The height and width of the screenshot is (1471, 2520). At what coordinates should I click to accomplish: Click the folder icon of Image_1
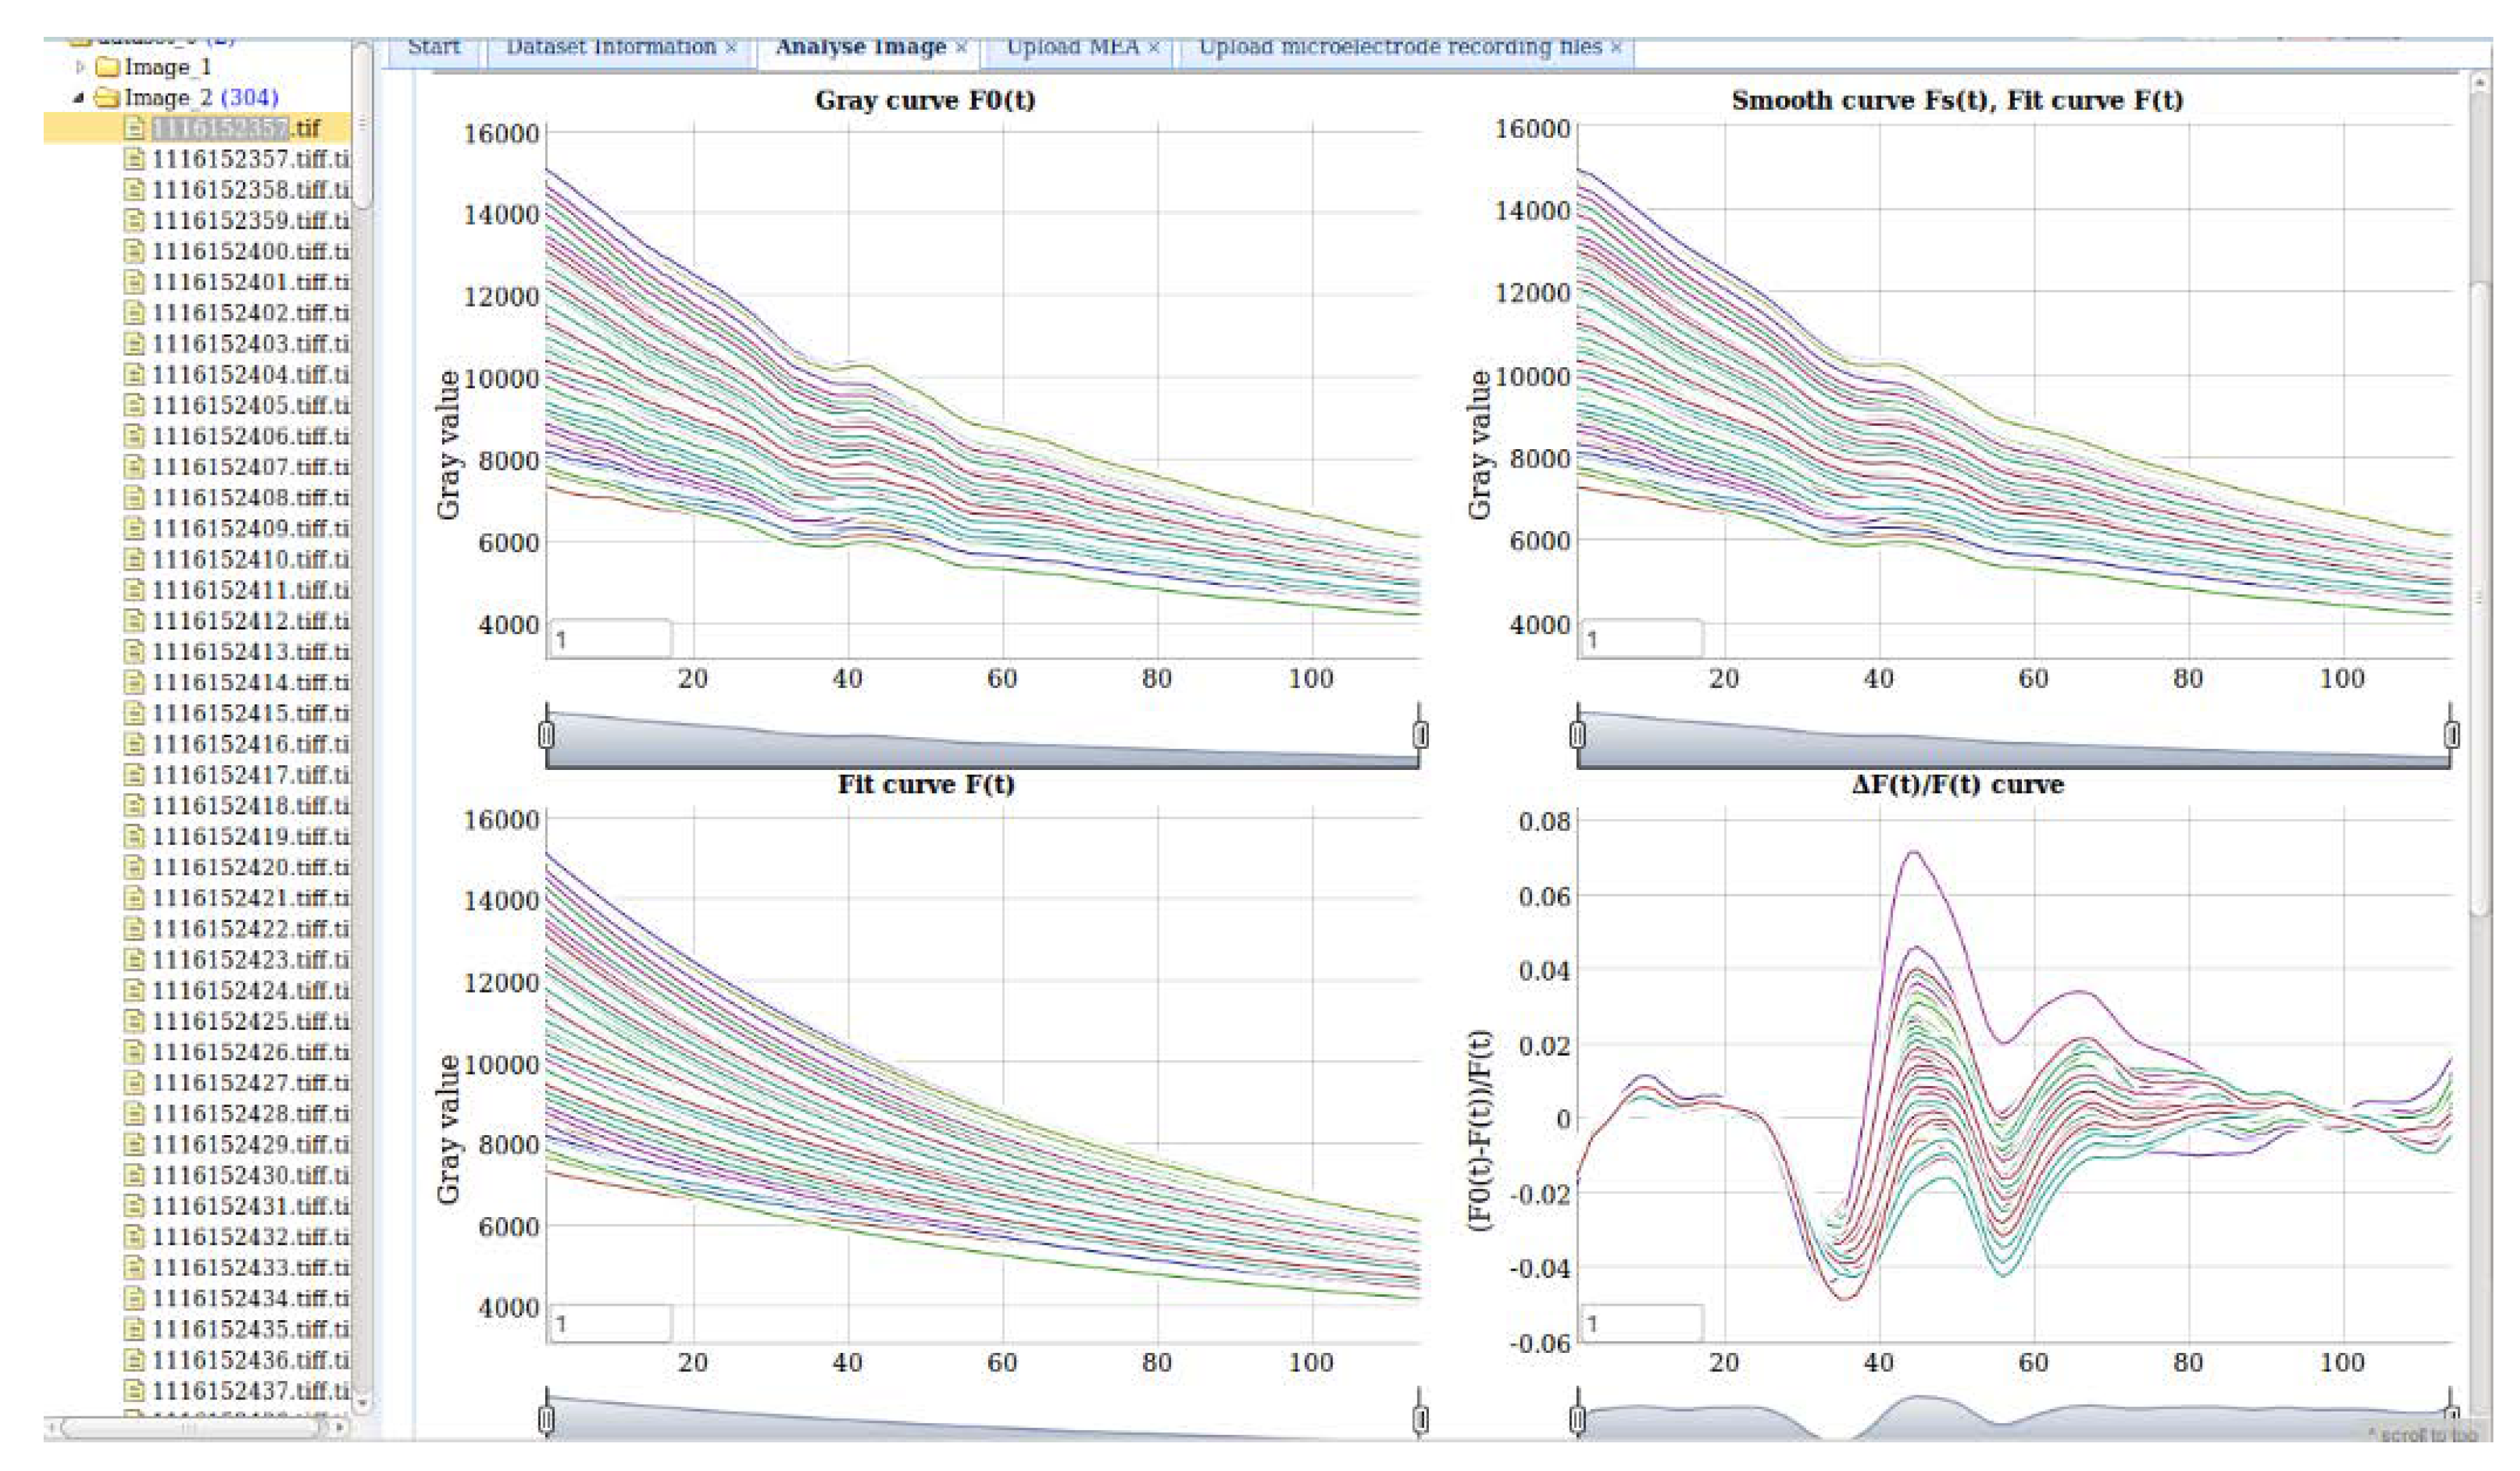tap(108, 67)
